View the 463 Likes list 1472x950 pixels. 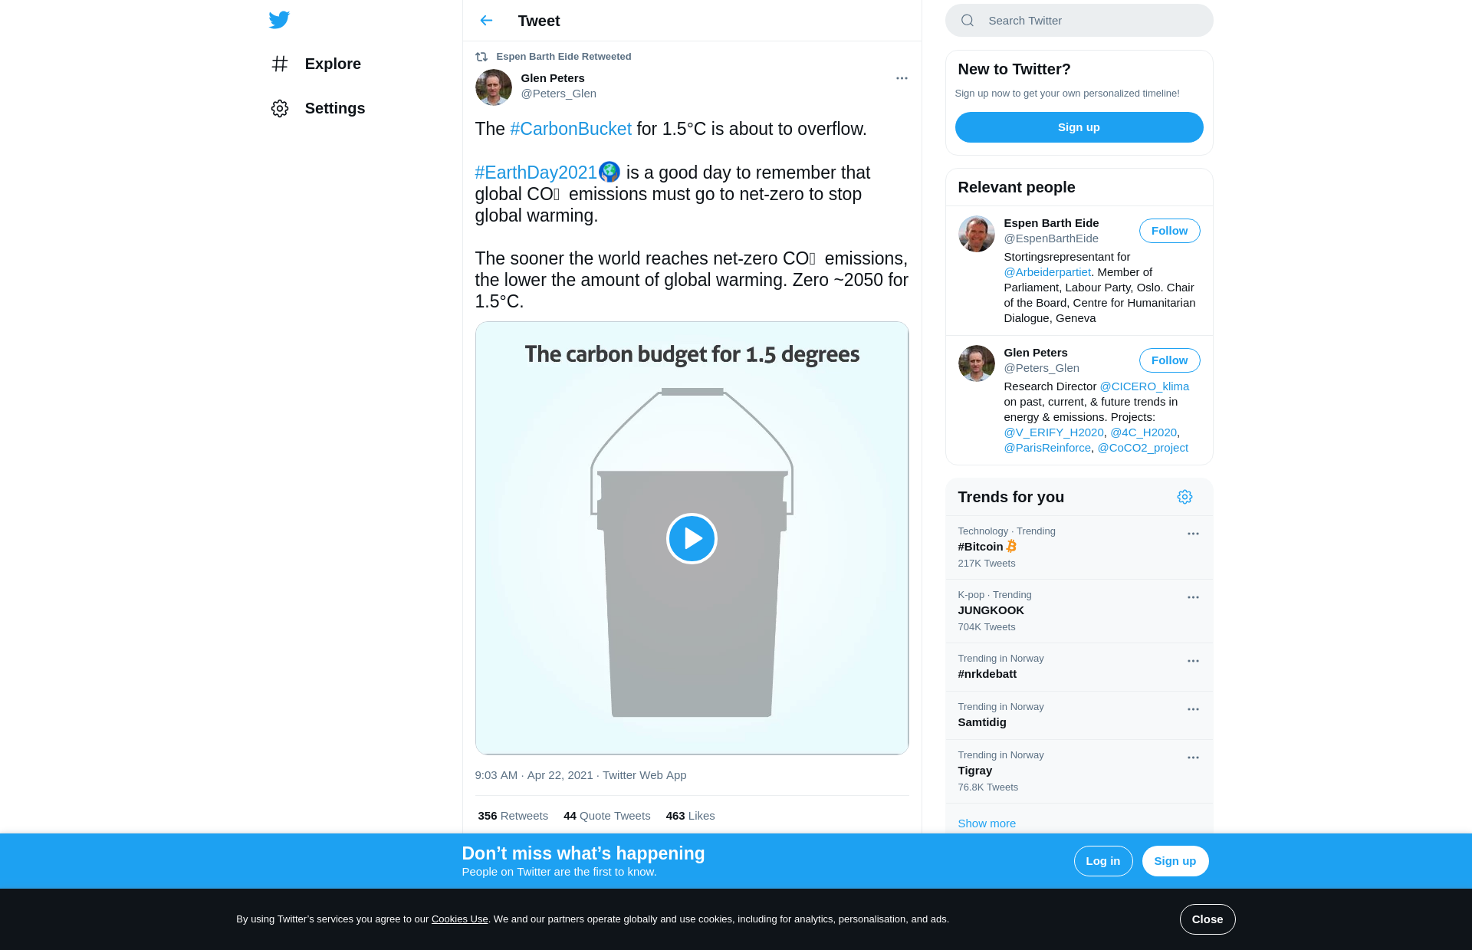(x=690, y=816)
